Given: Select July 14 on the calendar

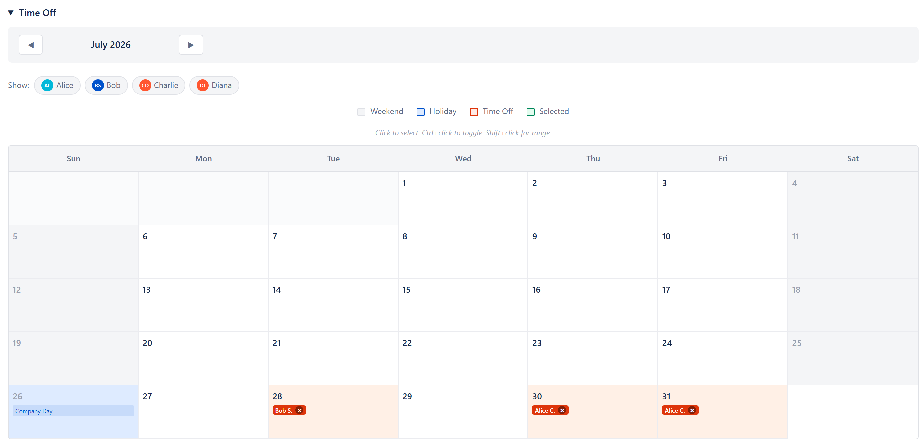Looking at the screenshot, I should [333, 305].
